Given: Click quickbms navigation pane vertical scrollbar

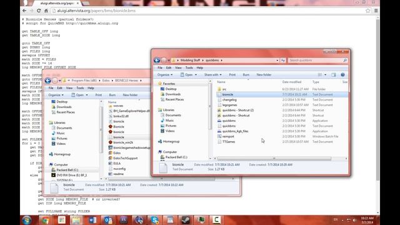Looking at the screenshot, I should [210, 106].
